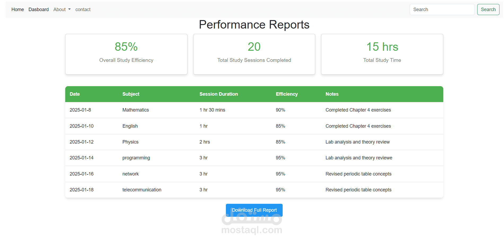
Task: Open the contact nav link
Action: point(83,10)
